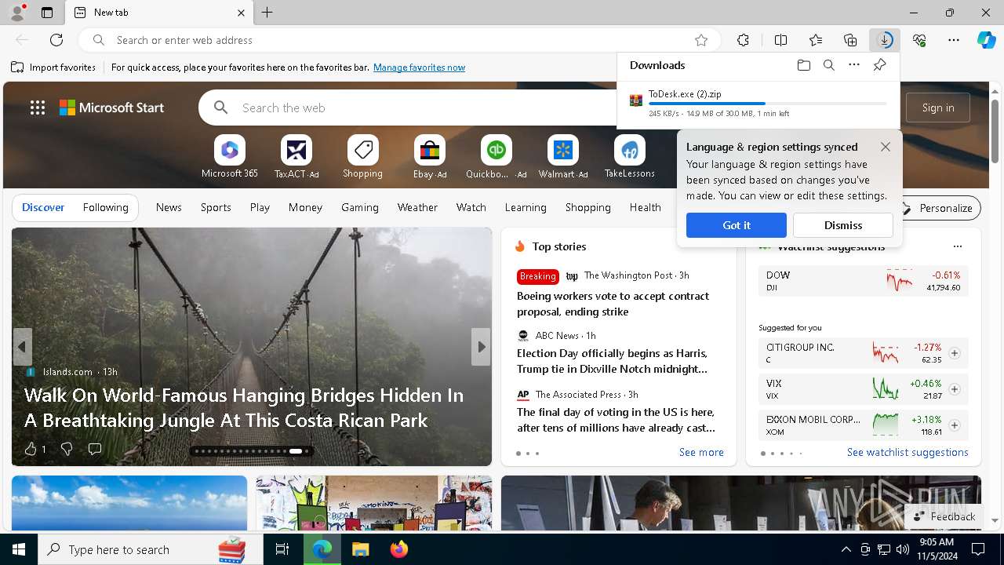Viewport: 1004px width, 565px height.
Task: Click See more top stories
Action: pos(701,452)
